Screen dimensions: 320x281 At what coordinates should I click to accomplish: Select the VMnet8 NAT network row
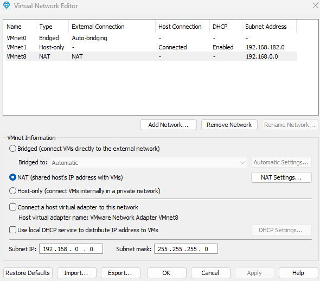[151, 56]
